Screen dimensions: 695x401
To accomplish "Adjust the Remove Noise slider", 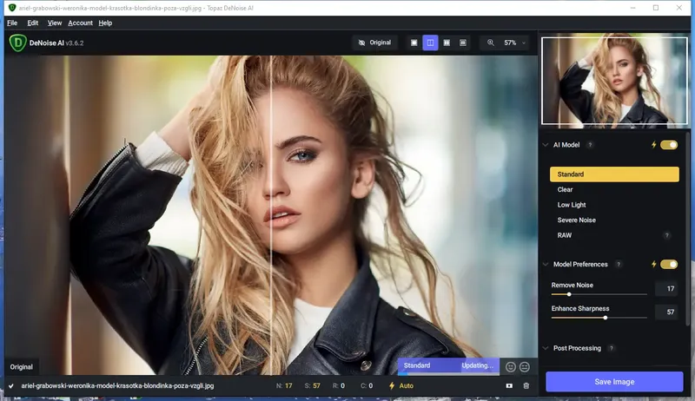I will point(599,294).
